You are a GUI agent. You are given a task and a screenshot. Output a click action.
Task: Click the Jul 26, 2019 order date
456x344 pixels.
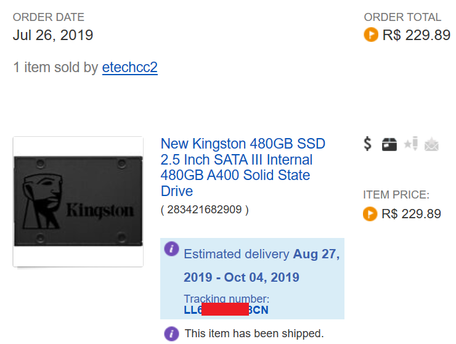[53, 35]
